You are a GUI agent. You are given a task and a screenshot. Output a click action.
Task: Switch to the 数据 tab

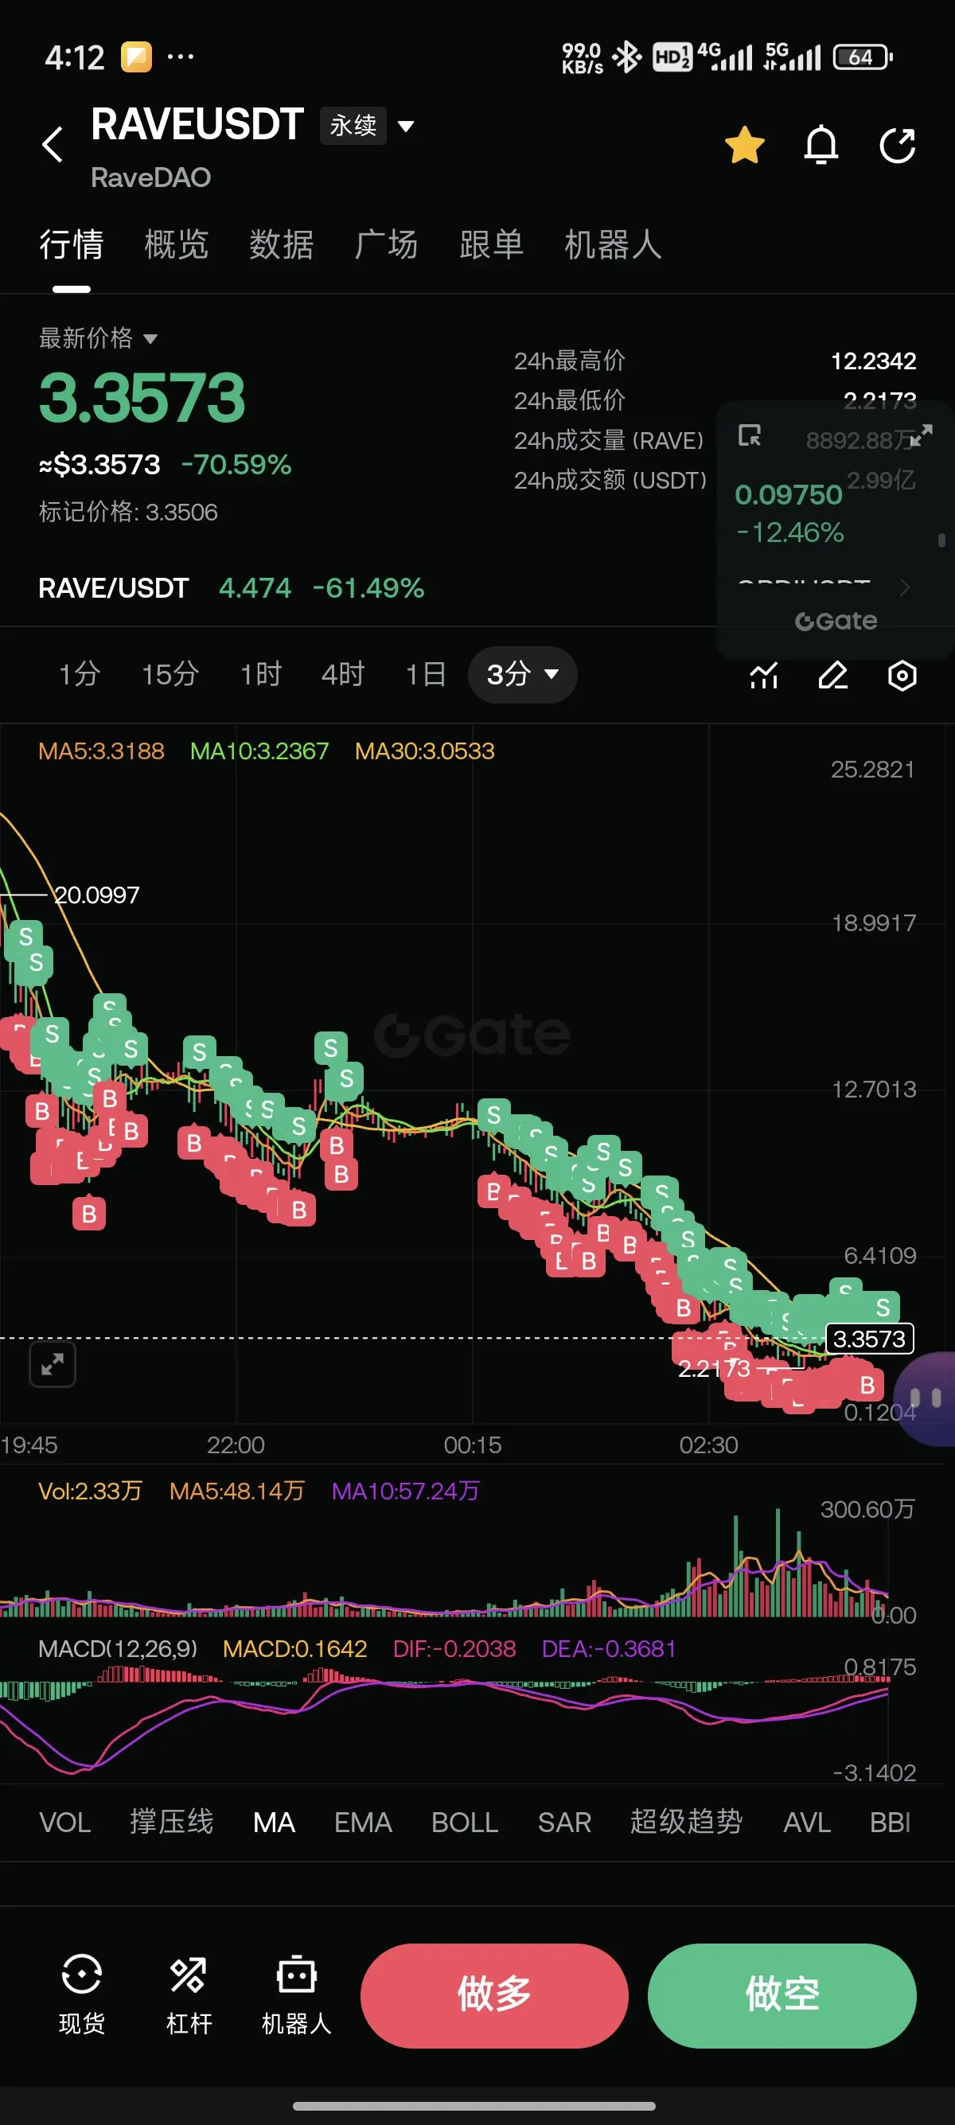281,245
